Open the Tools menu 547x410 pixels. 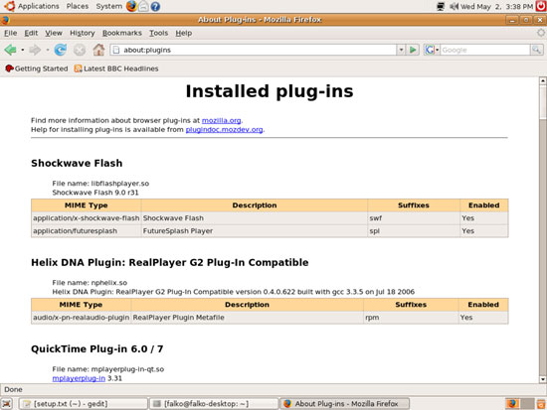pos(159,33)
